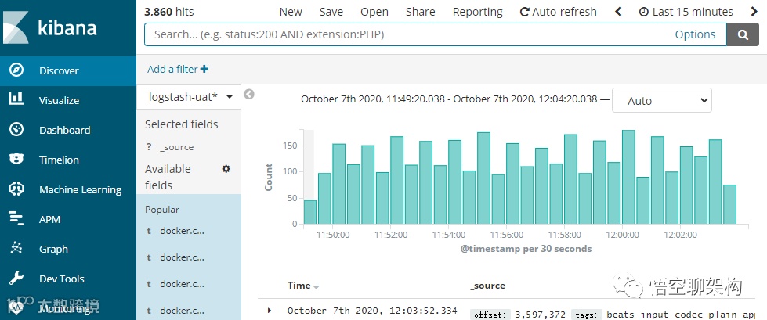The width and height of the screenshot is (767, 320).
Task: Select the _source selected field
Action: point(176,147)
